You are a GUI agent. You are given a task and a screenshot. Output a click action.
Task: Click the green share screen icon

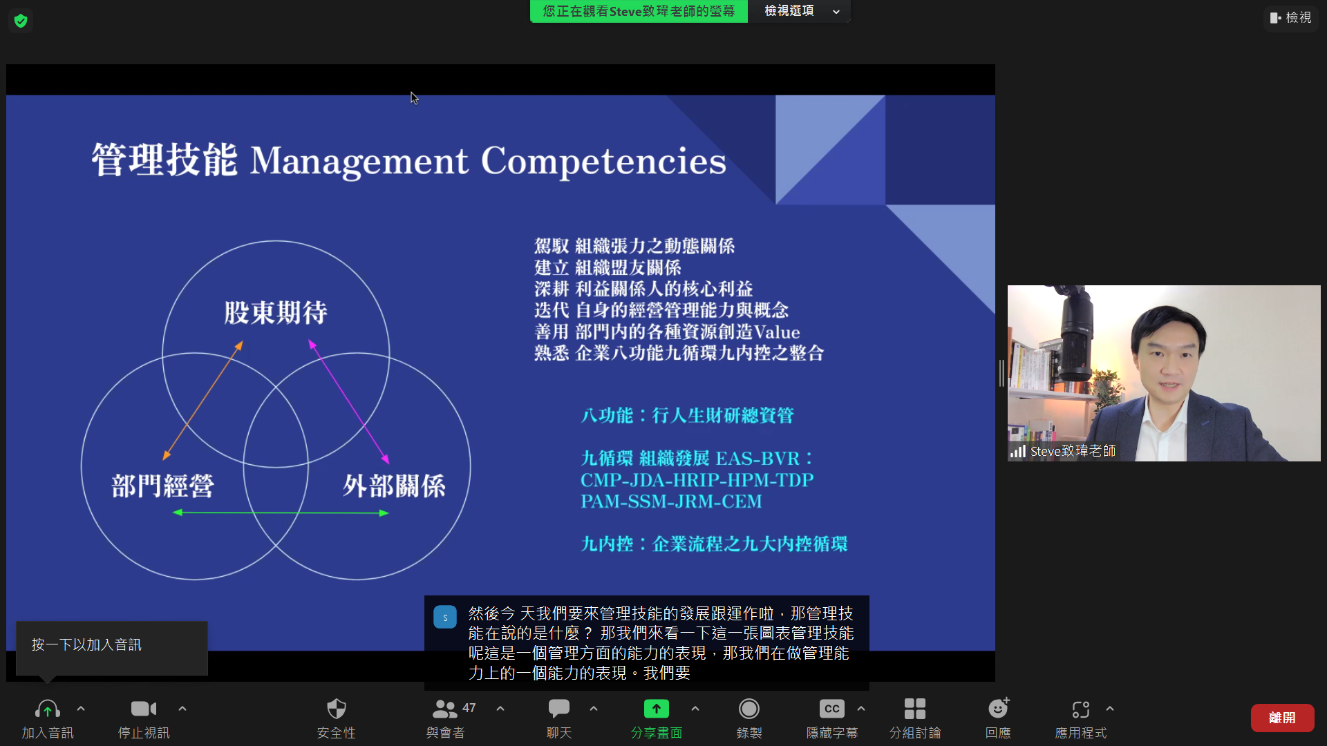point(656,709)
